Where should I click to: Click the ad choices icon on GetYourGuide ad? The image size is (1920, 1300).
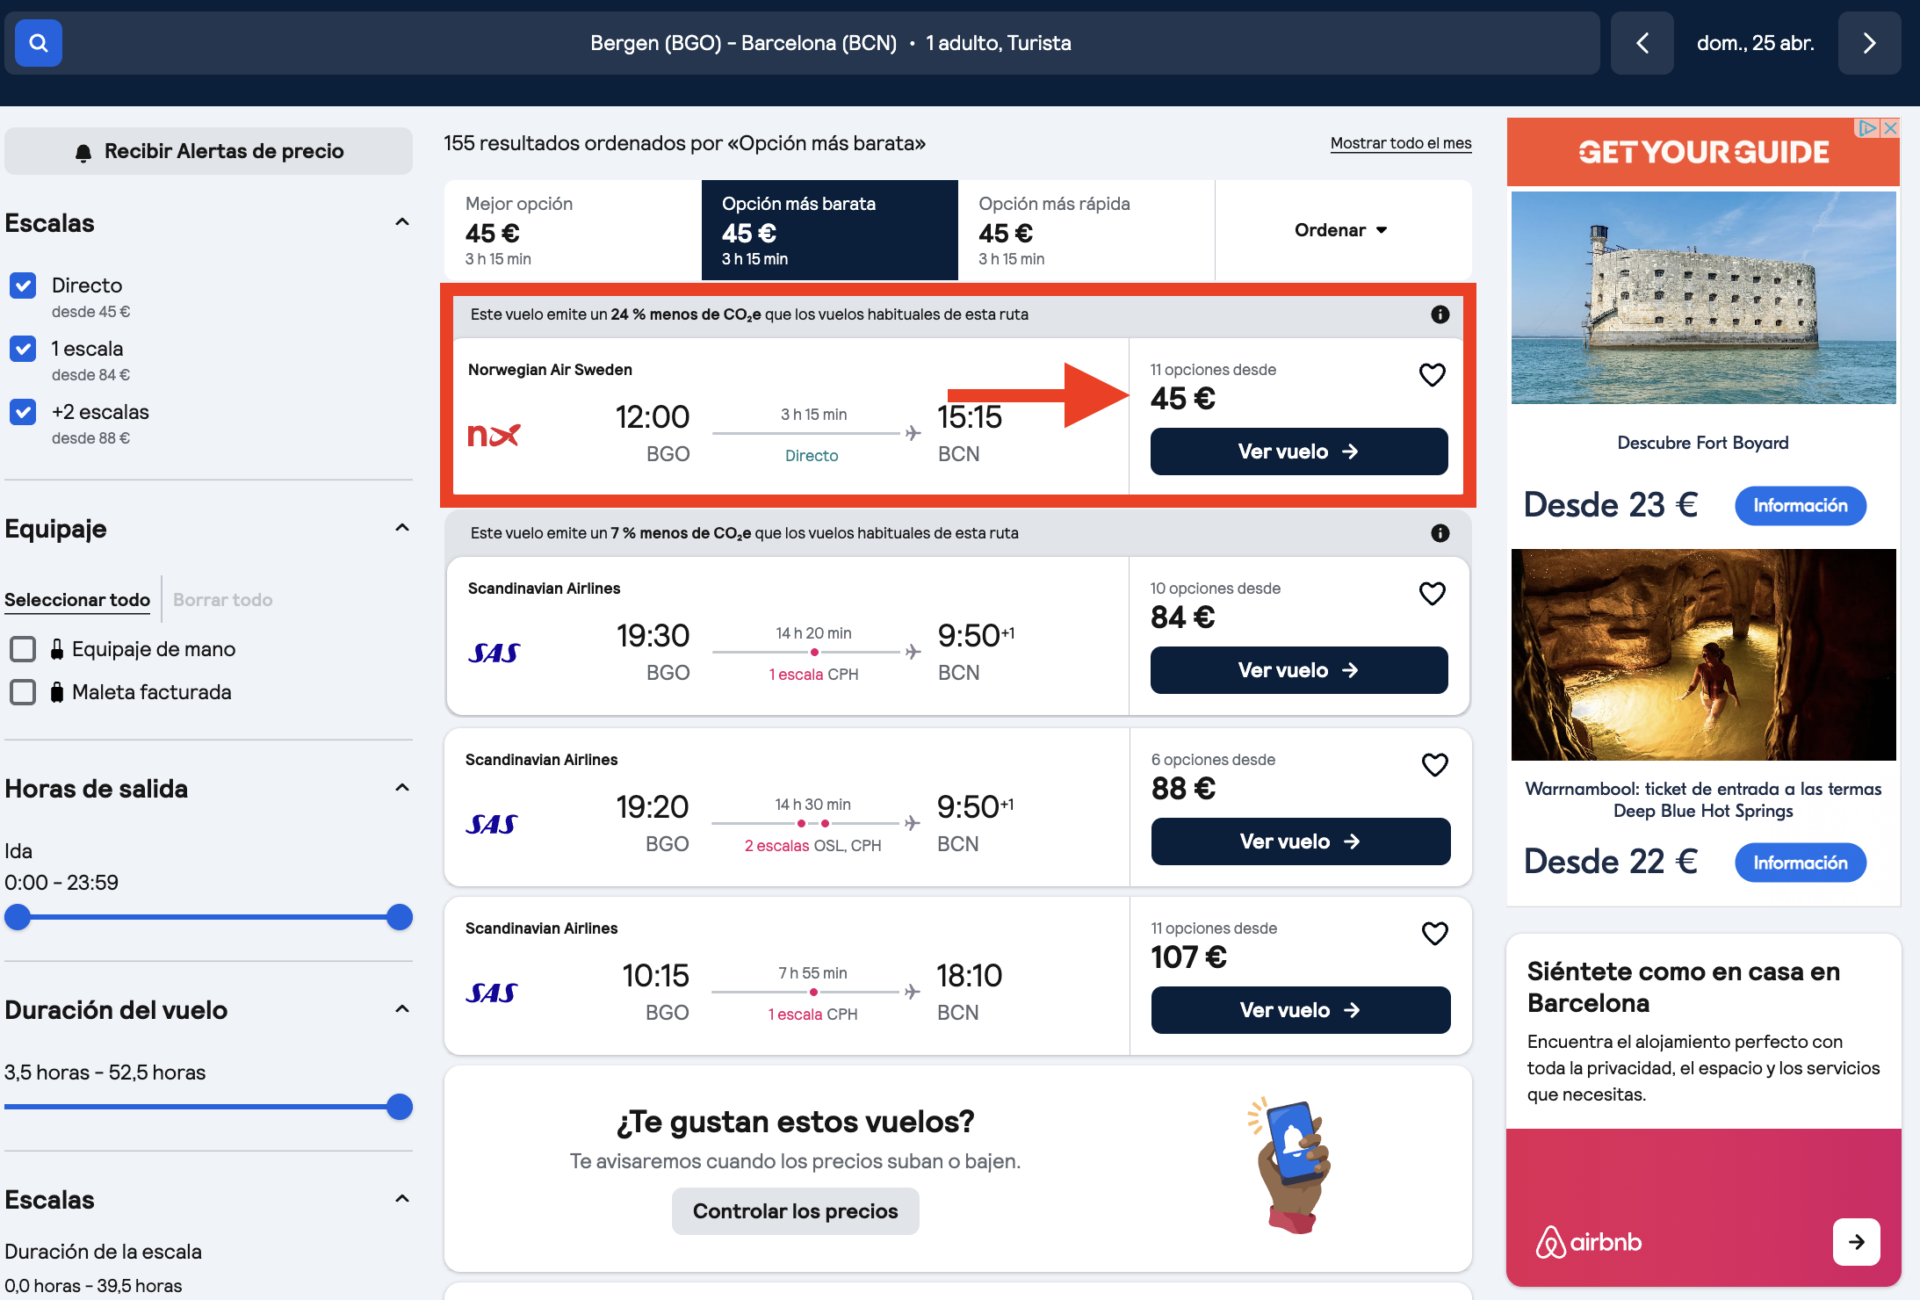pos(1866,128)
